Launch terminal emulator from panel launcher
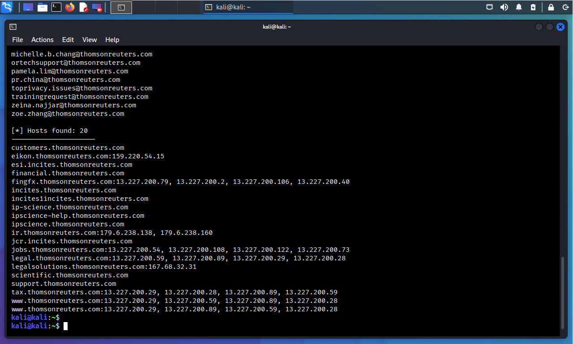The width and height of the screenshot is (573, 344). point(56,7)
